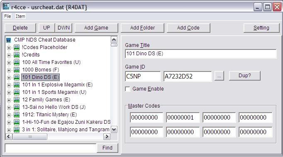Image resolution: width=283 pixels, height=157 pixels.
Task: Expand the 12 Family Games (E) node
Action: (x=9, y=100)
